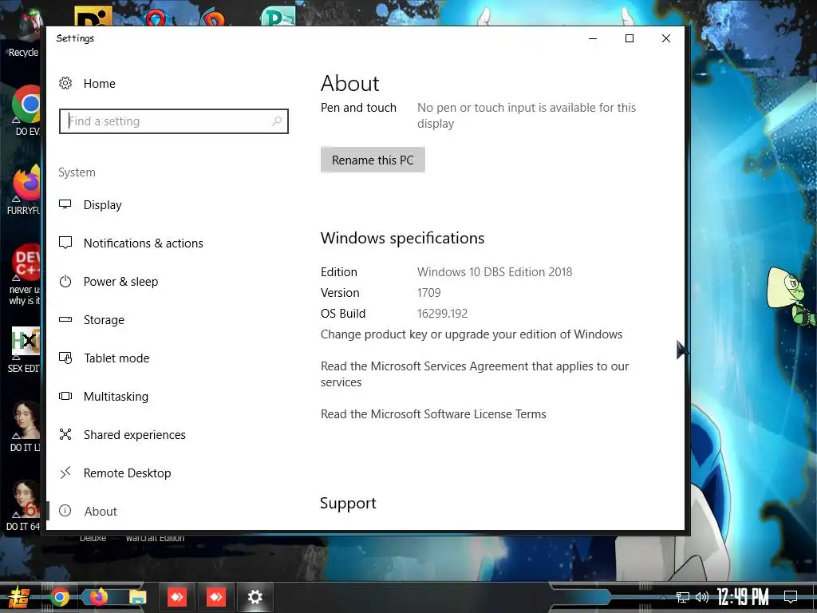Open the Firefox desktop shortcut FURRYFU

(25, 190)
